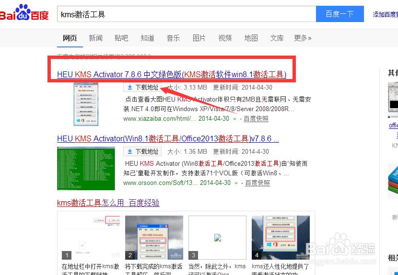The height and width of the screenshot is (275, 398).
Task: Expand the arrow after www.orsoon.com date
Action: [x=236, y=183]
